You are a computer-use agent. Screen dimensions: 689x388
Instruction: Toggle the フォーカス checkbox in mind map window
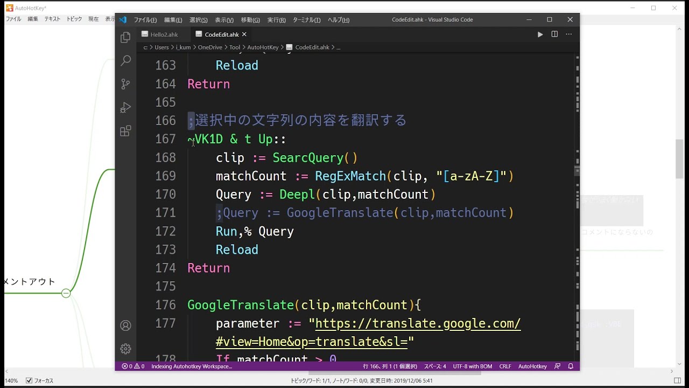pos(29,380)
